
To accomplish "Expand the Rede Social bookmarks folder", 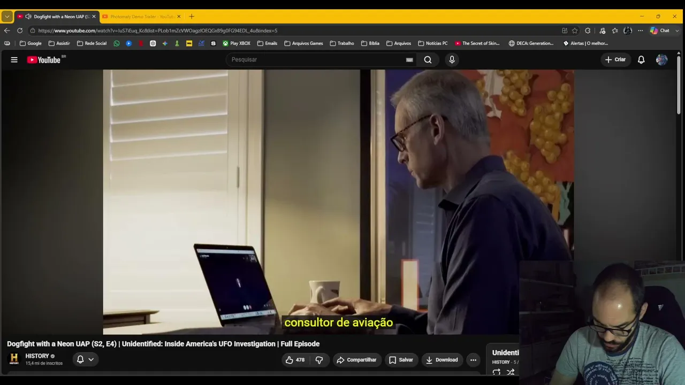I will pos(92,43).
